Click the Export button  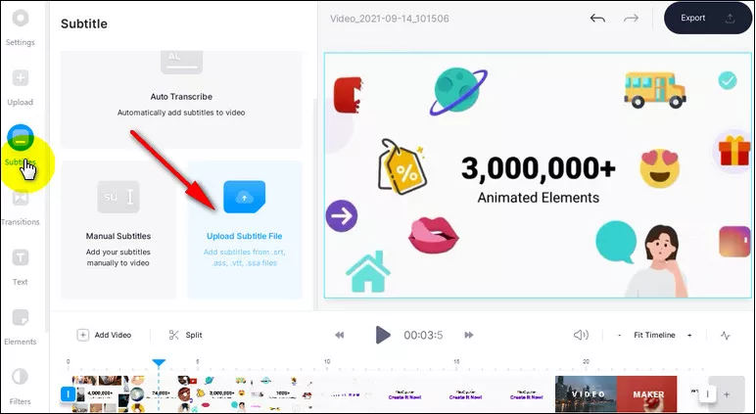[x=708, y=19]
